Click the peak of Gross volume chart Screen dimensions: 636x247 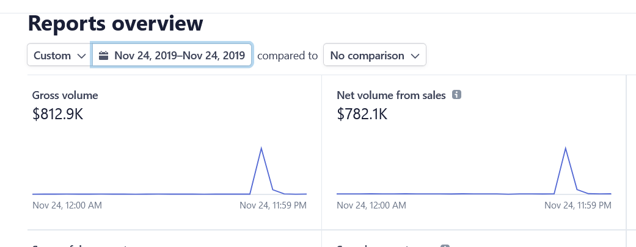261,149
